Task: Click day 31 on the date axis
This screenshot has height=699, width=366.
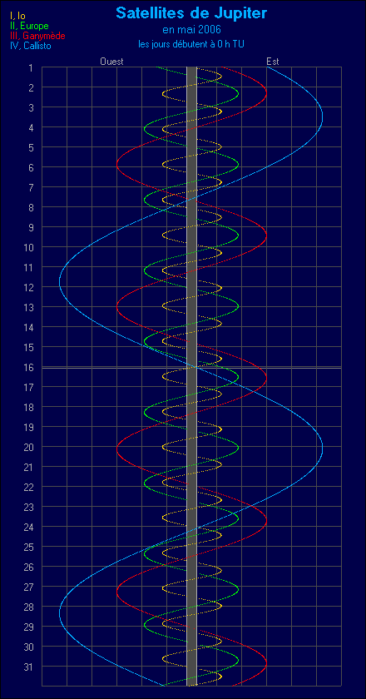Action: [x=28, y=666]
